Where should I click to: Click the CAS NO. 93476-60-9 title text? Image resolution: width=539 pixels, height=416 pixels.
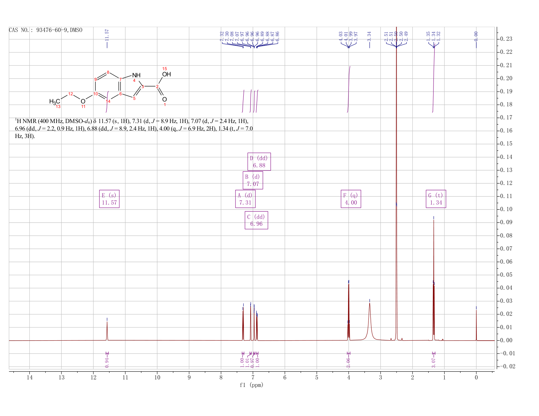click(x=46, y=30)
